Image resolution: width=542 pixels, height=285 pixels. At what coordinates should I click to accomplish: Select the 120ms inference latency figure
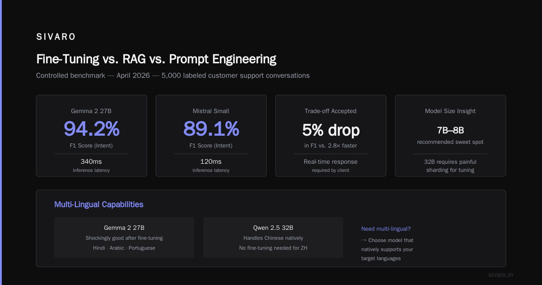(x=211, y=161)
